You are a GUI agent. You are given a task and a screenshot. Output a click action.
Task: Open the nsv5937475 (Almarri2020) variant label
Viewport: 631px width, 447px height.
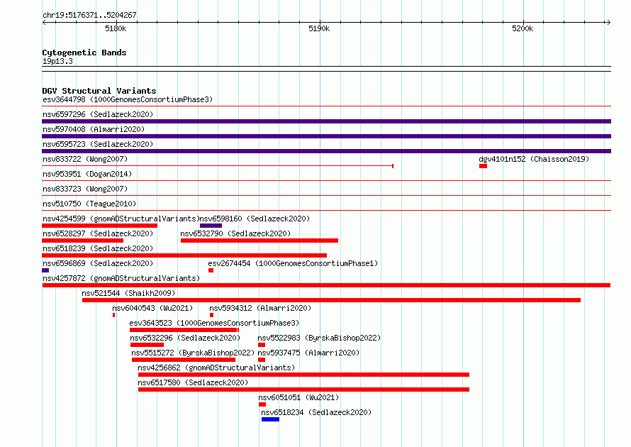[308, 353]
